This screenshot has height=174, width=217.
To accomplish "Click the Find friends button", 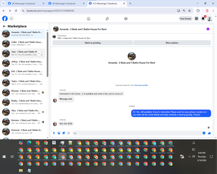I will (186, 19).
